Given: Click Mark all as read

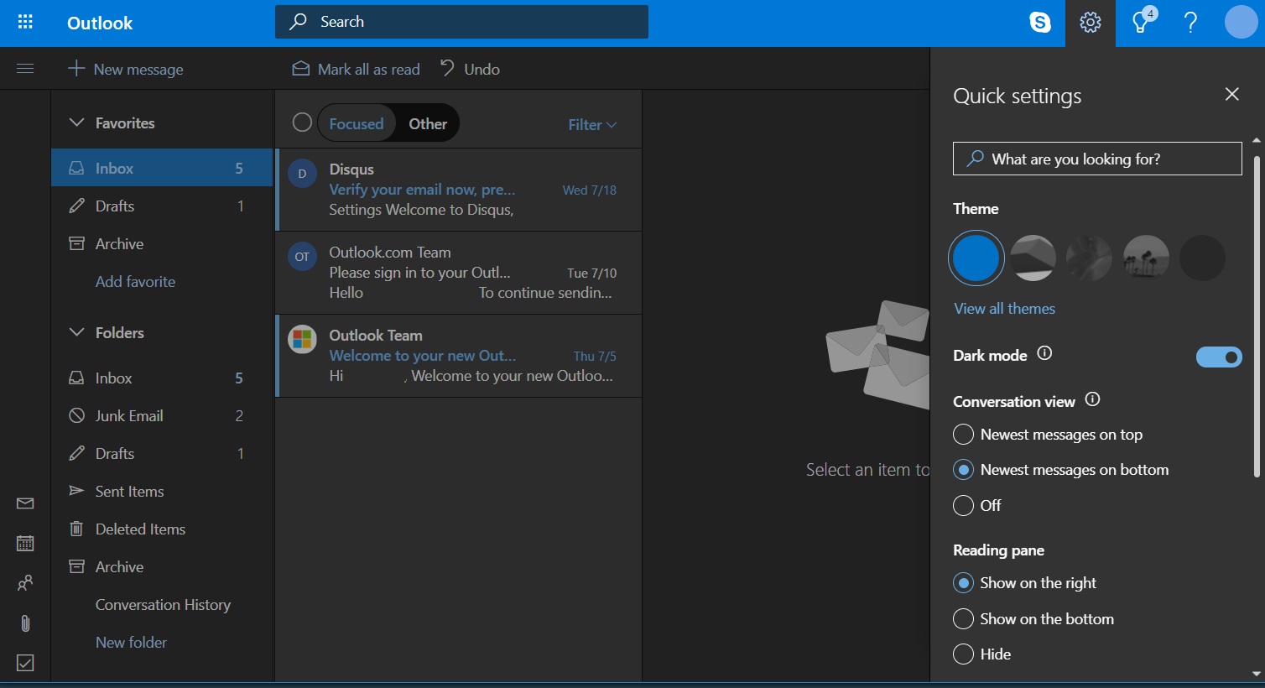Looking at the screenshot, I should [356, 69].
